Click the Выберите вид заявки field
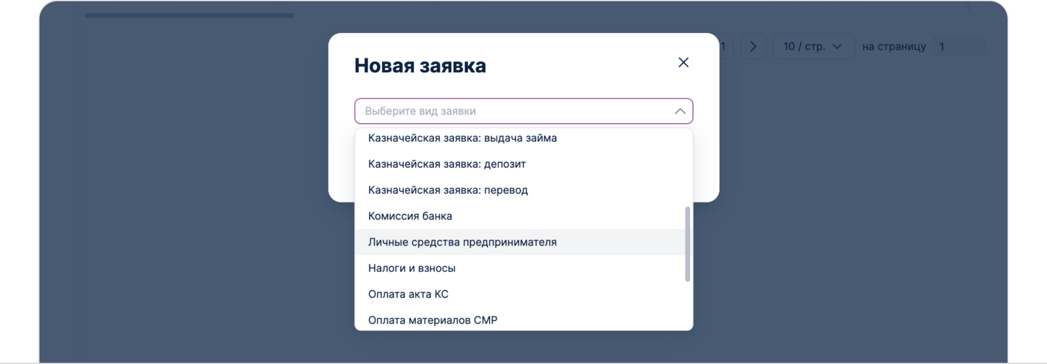The height and width of the screenshot is (364, 1047). pyautogui.click(x=511, y=112)
